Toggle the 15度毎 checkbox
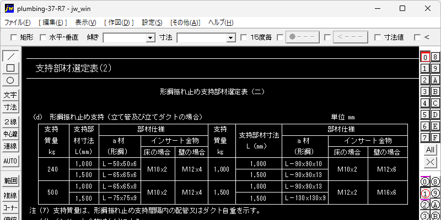 tap(244, 37)
